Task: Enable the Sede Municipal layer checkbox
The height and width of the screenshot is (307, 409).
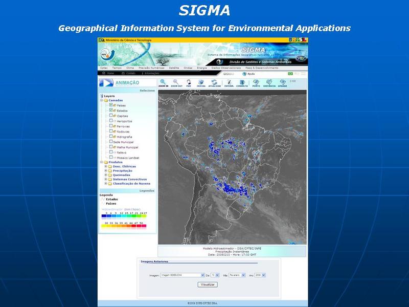Action: (x=111, y=141)
